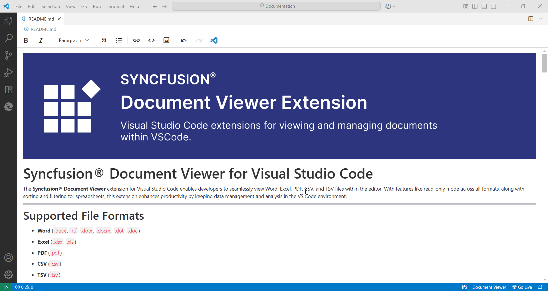Open editor More Actions menu
548x291 pixels.
[540, 19]
